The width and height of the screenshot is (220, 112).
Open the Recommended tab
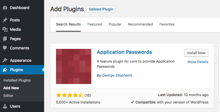tap(140, 24)
